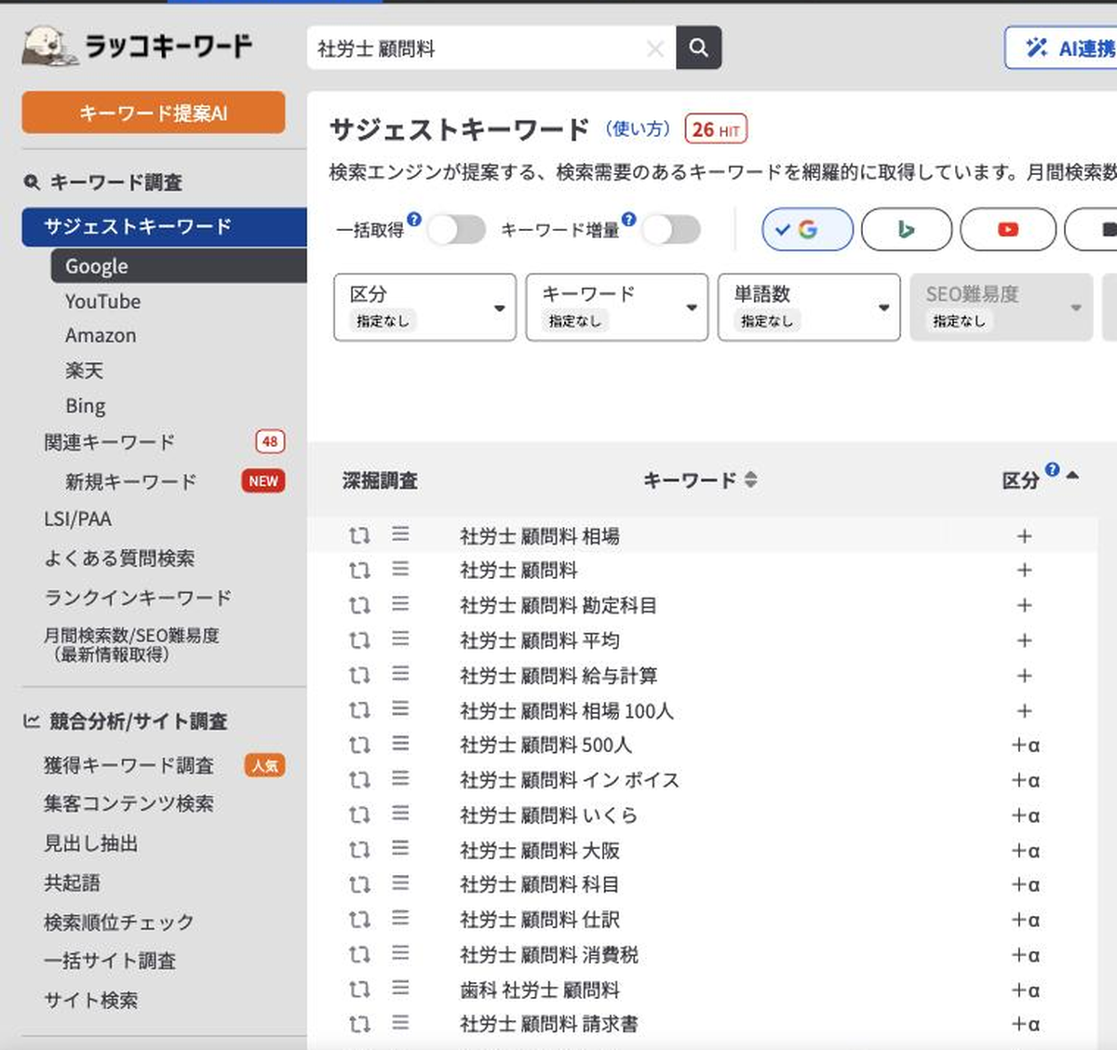The image size is (1117, 1050).
Task: Click the ラッコキーワード otter logo
Action: 137,46
